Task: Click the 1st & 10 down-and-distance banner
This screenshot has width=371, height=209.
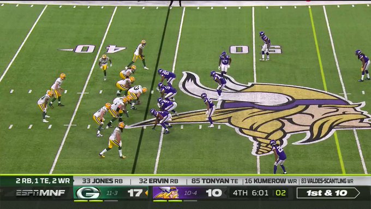Action: (328, 193)
